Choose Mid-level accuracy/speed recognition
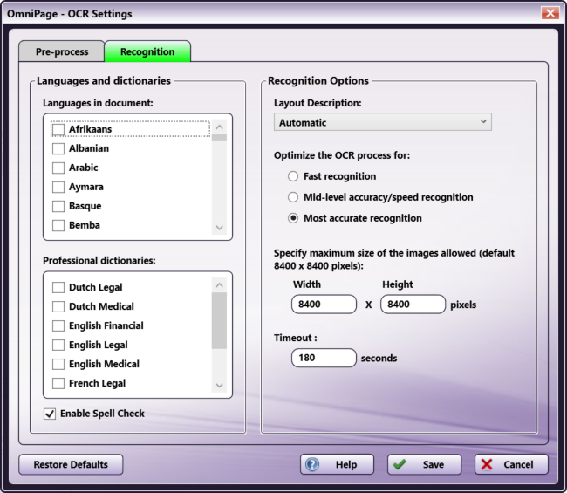Screen dimensions: 567x493 (x=293, y=197)
